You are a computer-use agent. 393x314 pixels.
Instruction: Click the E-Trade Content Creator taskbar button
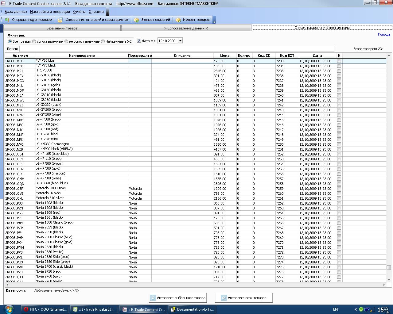click(x=143, y=309)
